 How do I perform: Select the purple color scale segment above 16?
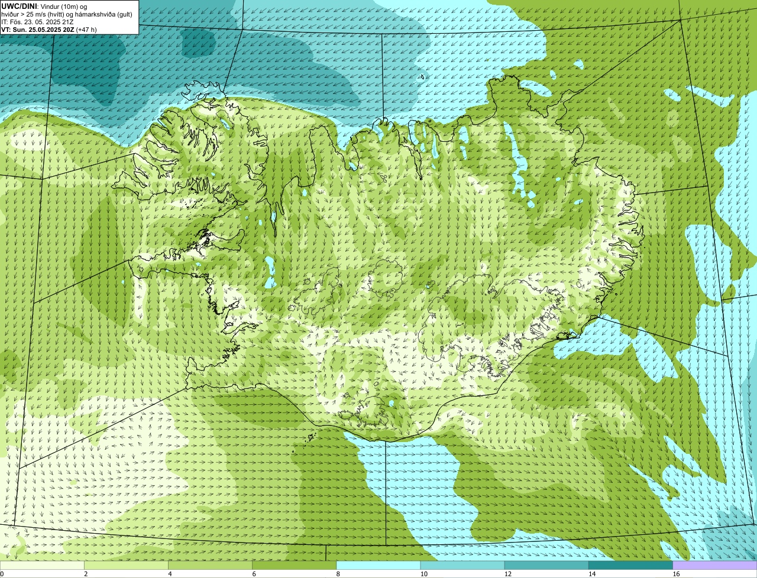coord(715,565)
